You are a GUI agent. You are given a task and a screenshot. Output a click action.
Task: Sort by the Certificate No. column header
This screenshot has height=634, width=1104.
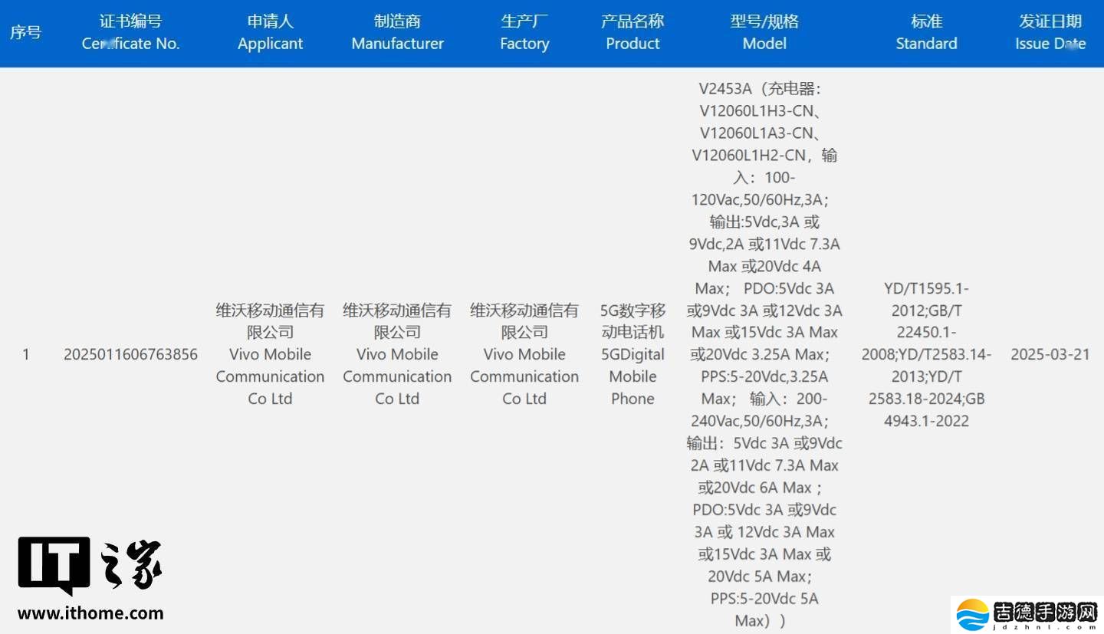130,32
